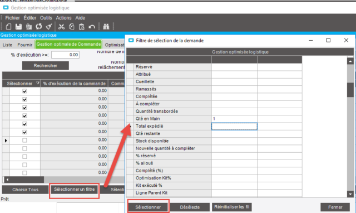Click the Clear broom toolbar icon

tap(49, 27)
